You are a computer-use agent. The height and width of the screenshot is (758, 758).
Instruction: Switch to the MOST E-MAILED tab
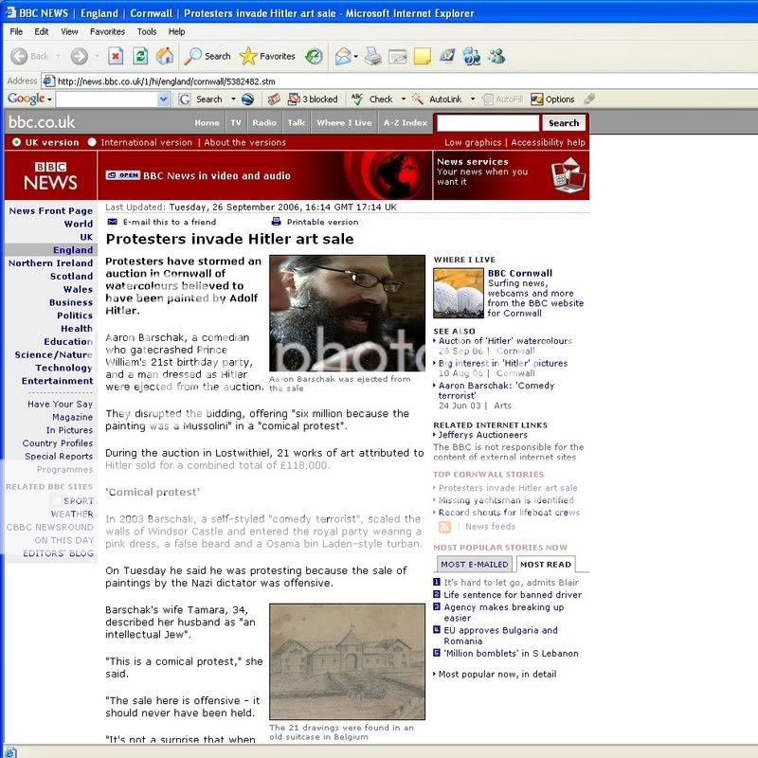click(475, 564)
